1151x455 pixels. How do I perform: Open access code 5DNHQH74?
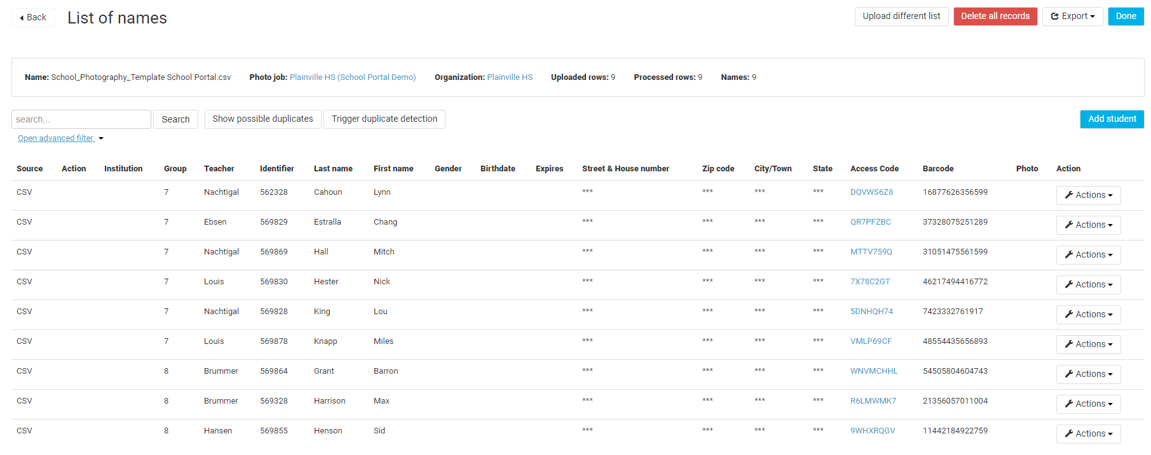point(871,312)
